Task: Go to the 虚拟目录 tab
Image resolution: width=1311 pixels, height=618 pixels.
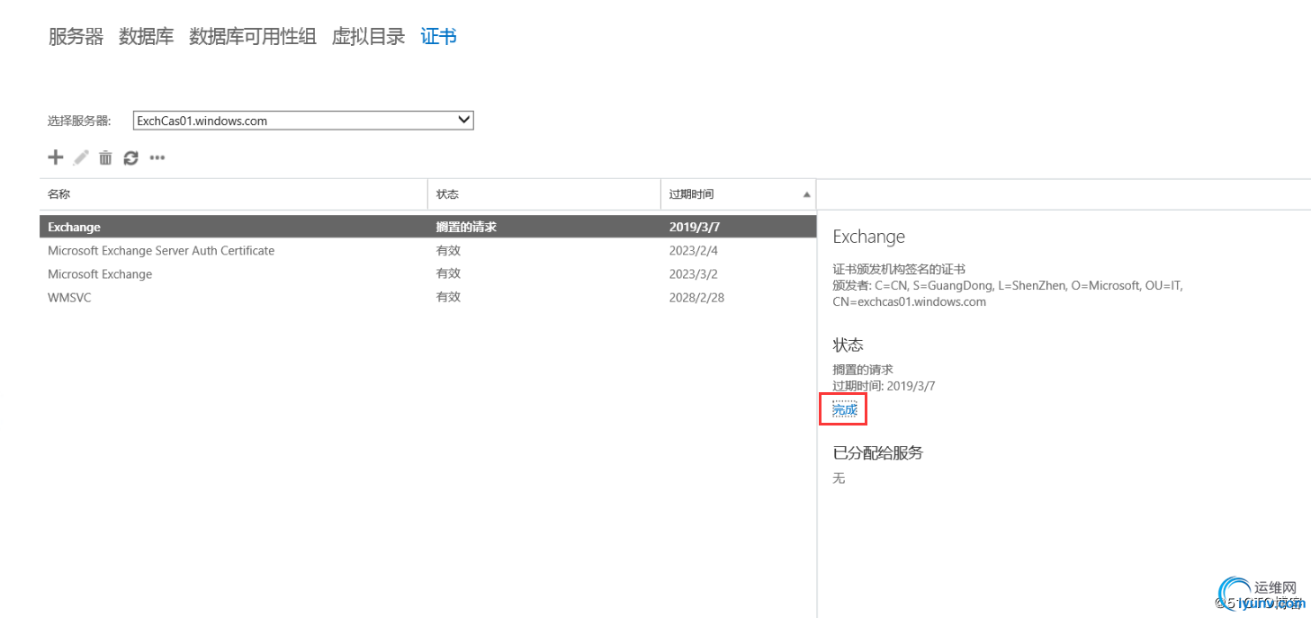Action: pyautogui.click(x=369, y=37)
